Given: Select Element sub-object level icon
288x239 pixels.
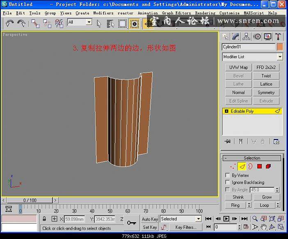Looking at the screenshot, I should coord(268,166).
